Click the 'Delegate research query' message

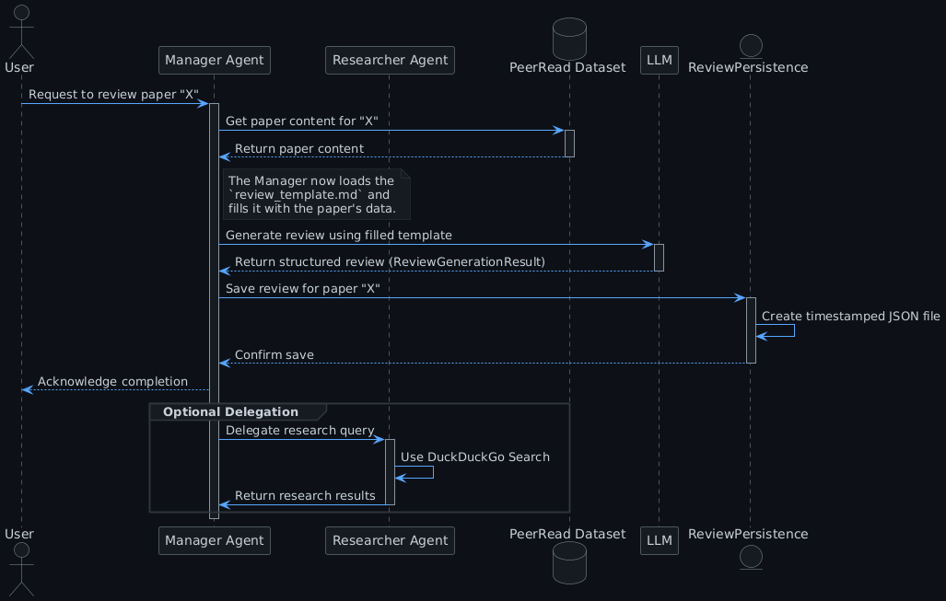[x=300, y=431]
